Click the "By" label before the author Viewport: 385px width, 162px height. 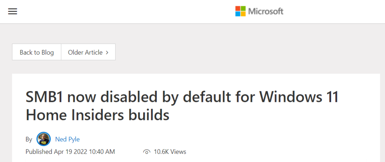29,139
